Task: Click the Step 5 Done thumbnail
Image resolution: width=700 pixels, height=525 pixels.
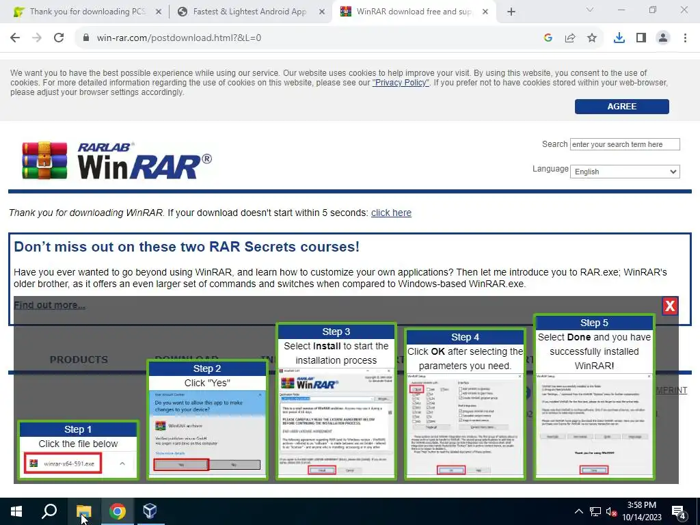Action: tap(594, 397)
